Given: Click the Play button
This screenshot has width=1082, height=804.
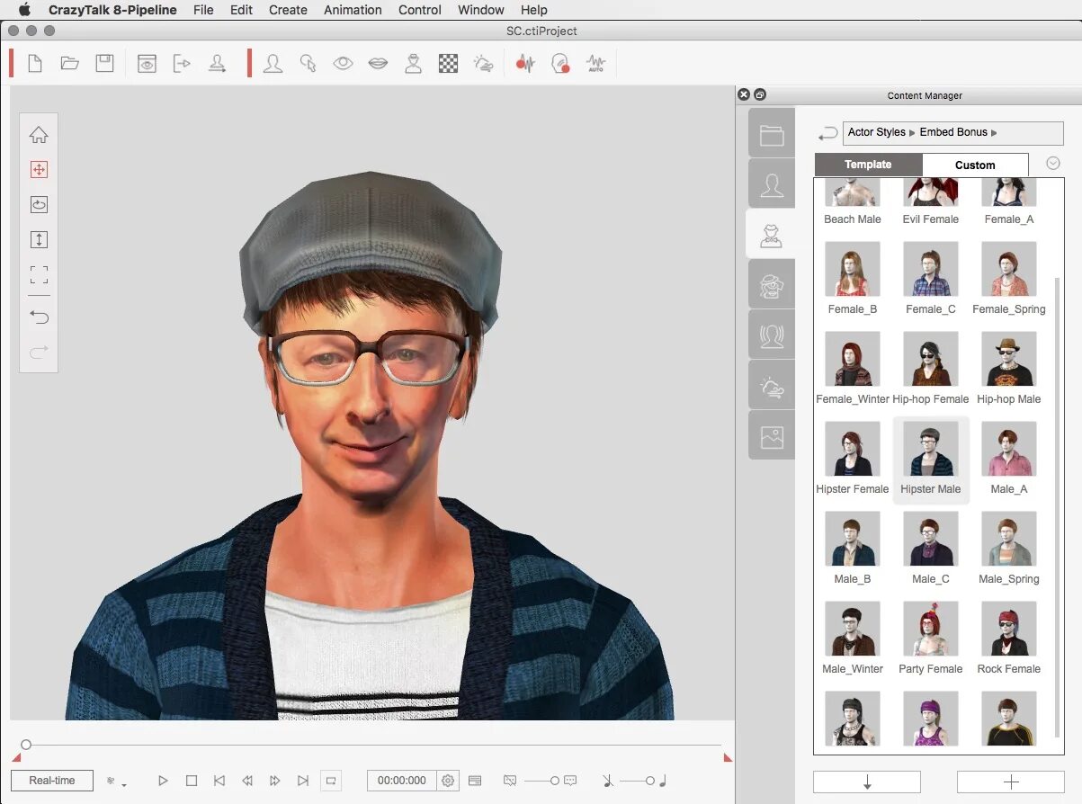Looking at the screenshot, I should (163, 781).
